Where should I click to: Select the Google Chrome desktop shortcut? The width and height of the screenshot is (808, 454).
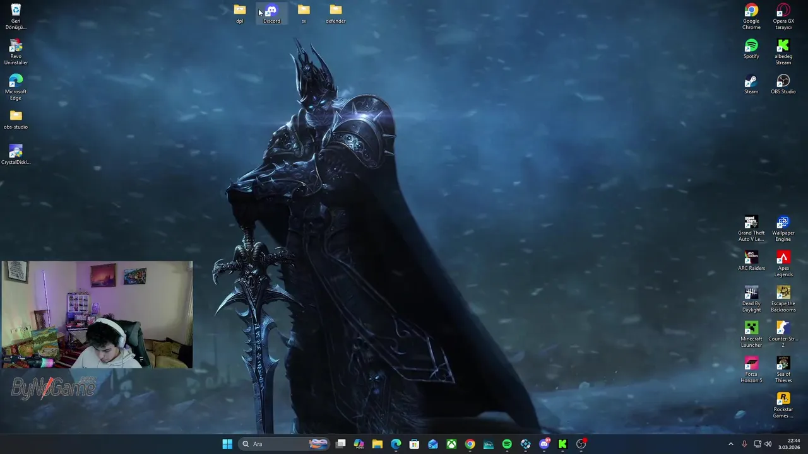tap(751, 16)
